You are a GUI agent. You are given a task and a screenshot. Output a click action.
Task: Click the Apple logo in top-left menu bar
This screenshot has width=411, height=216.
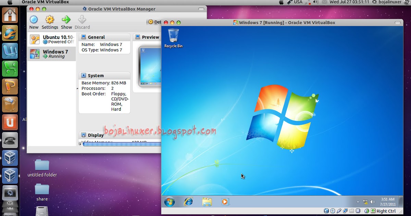(x=10, y=2)
